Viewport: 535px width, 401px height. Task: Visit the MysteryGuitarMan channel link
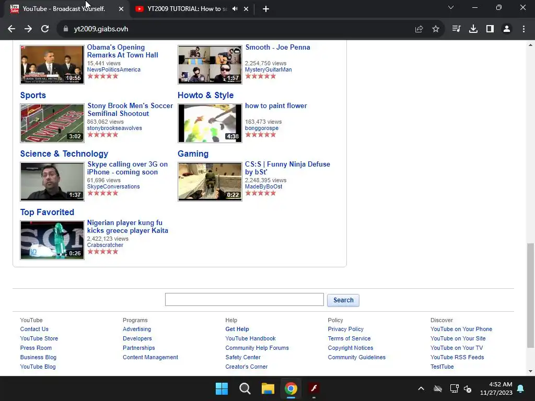[268, 69]
